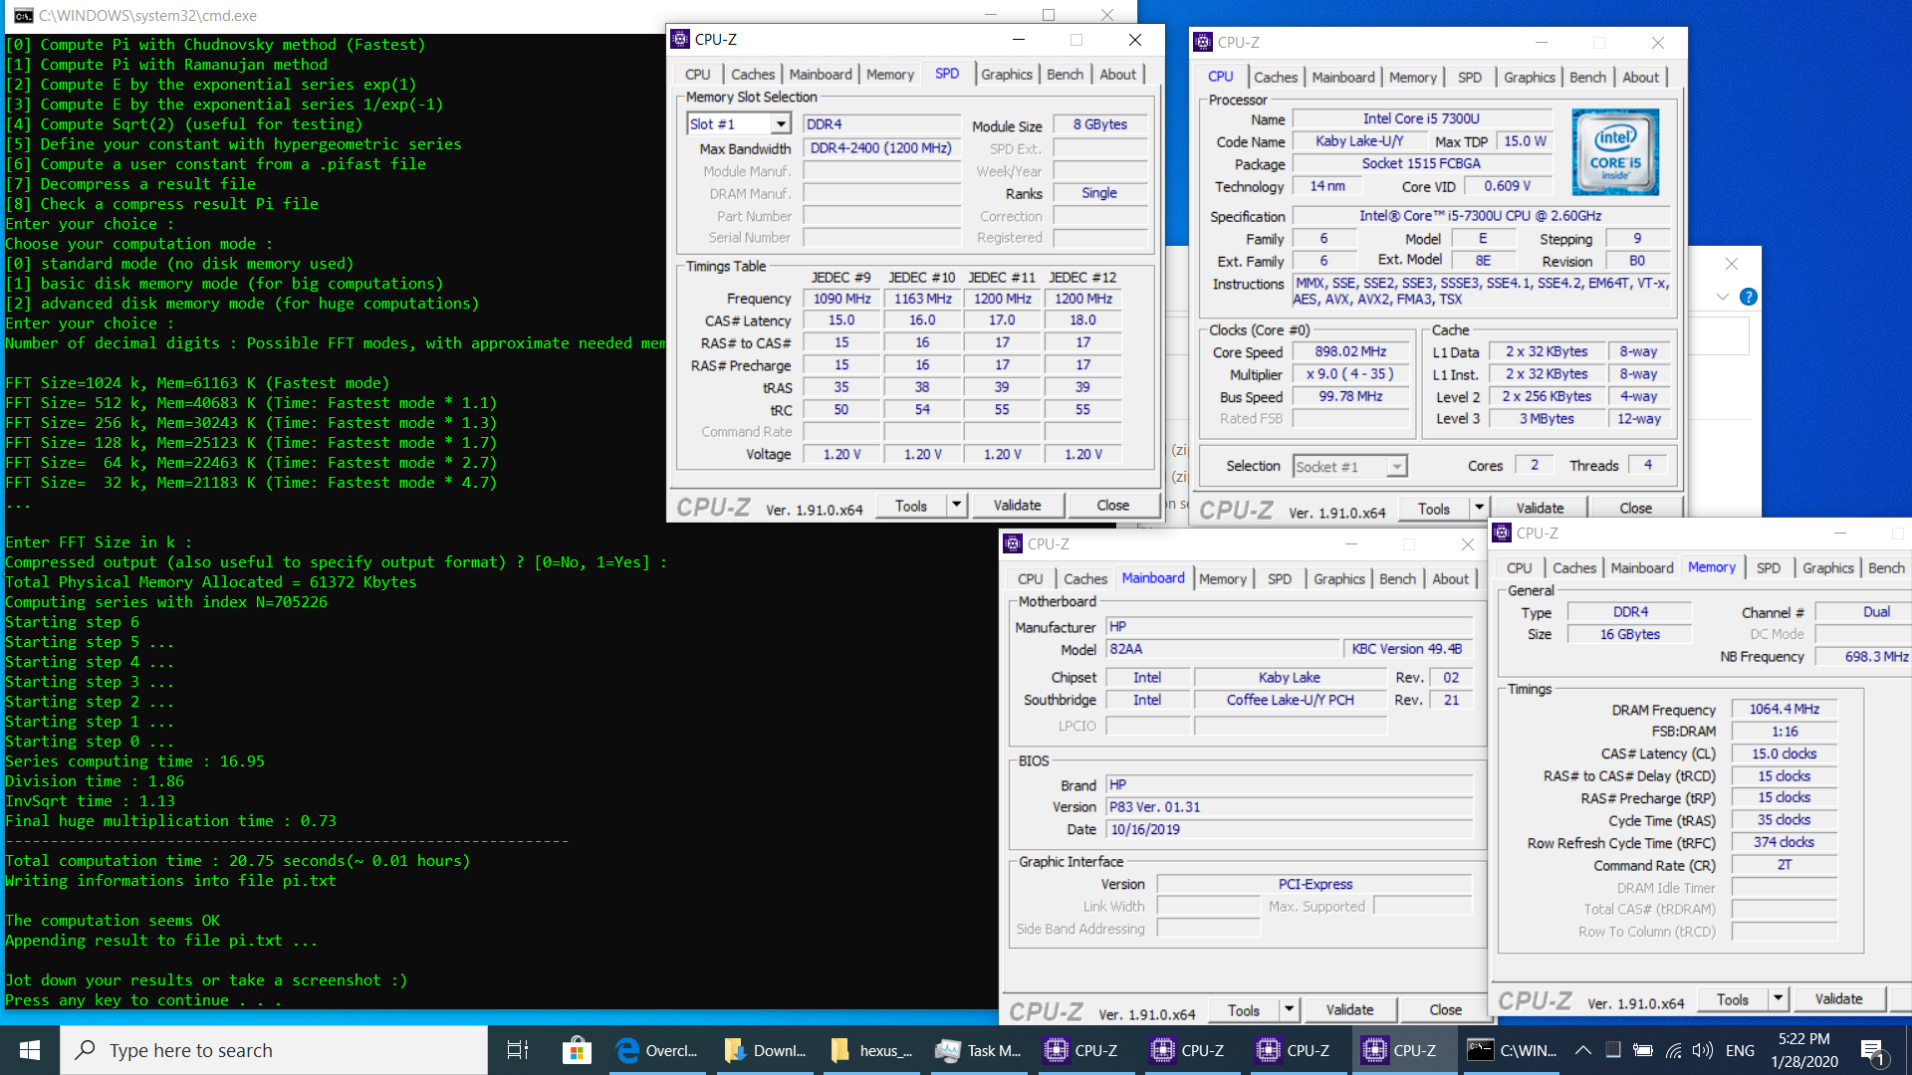The width and height of the screenshot is (1912, 1075).
Task: Switch to Graphics tab in the CPU window
Action: pos(1529,78)
